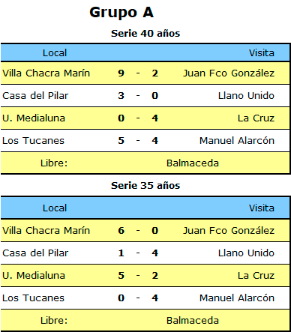Viewport: 291px width, 332px height.
Task: Select Casa del Pilar in Serie 40
Action: (35, 96)
